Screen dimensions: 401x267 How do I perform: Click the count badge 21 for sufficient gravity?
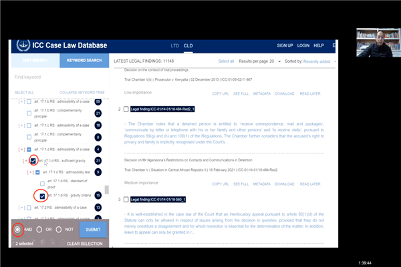[x=98, y=160]
